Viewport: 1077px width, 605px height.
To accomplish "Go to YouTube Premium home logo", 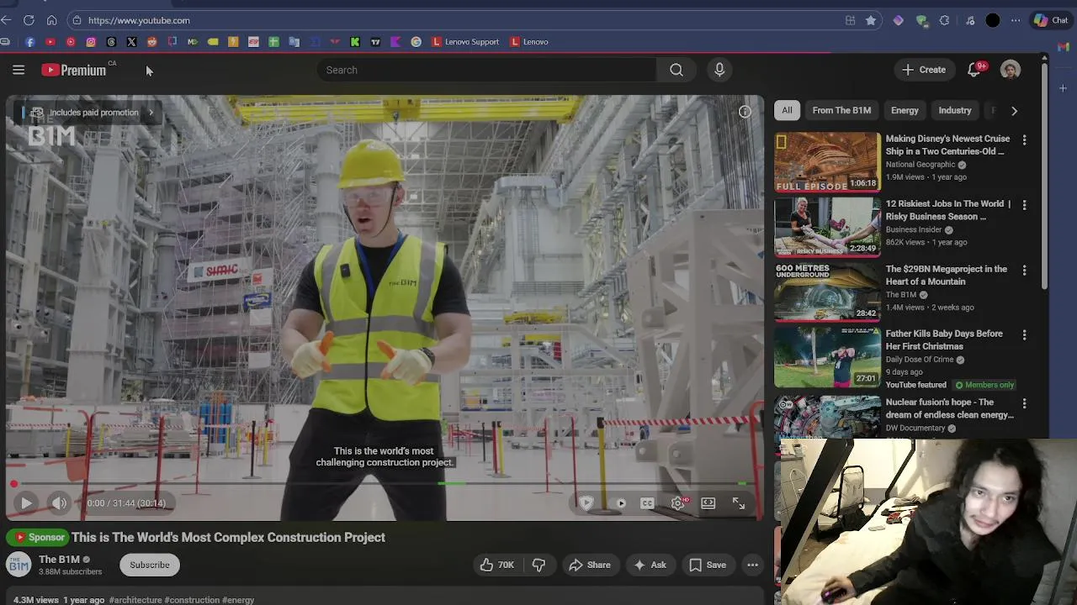I will (74, 70).
